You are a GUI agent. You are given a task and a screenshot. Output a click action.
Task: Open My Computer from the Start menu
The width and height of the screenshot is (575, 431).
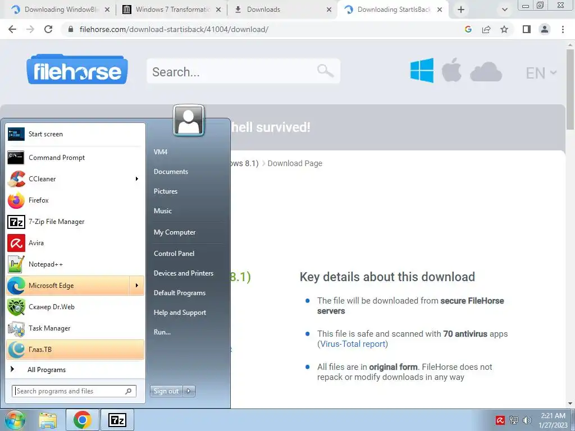coord(175,232)
